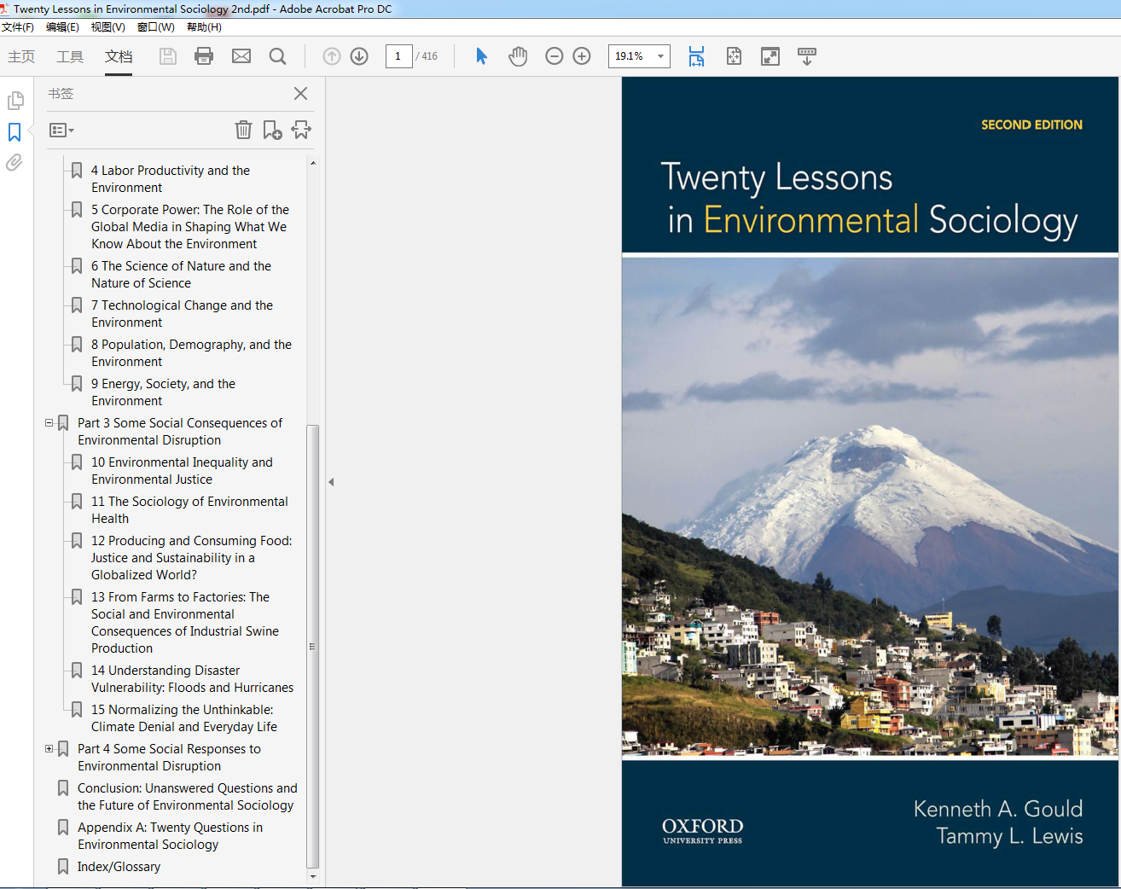Select Part 3 Some Social Consequences bookmark
Viewport: 1121px width, 889px height.
tap(180, 432)
